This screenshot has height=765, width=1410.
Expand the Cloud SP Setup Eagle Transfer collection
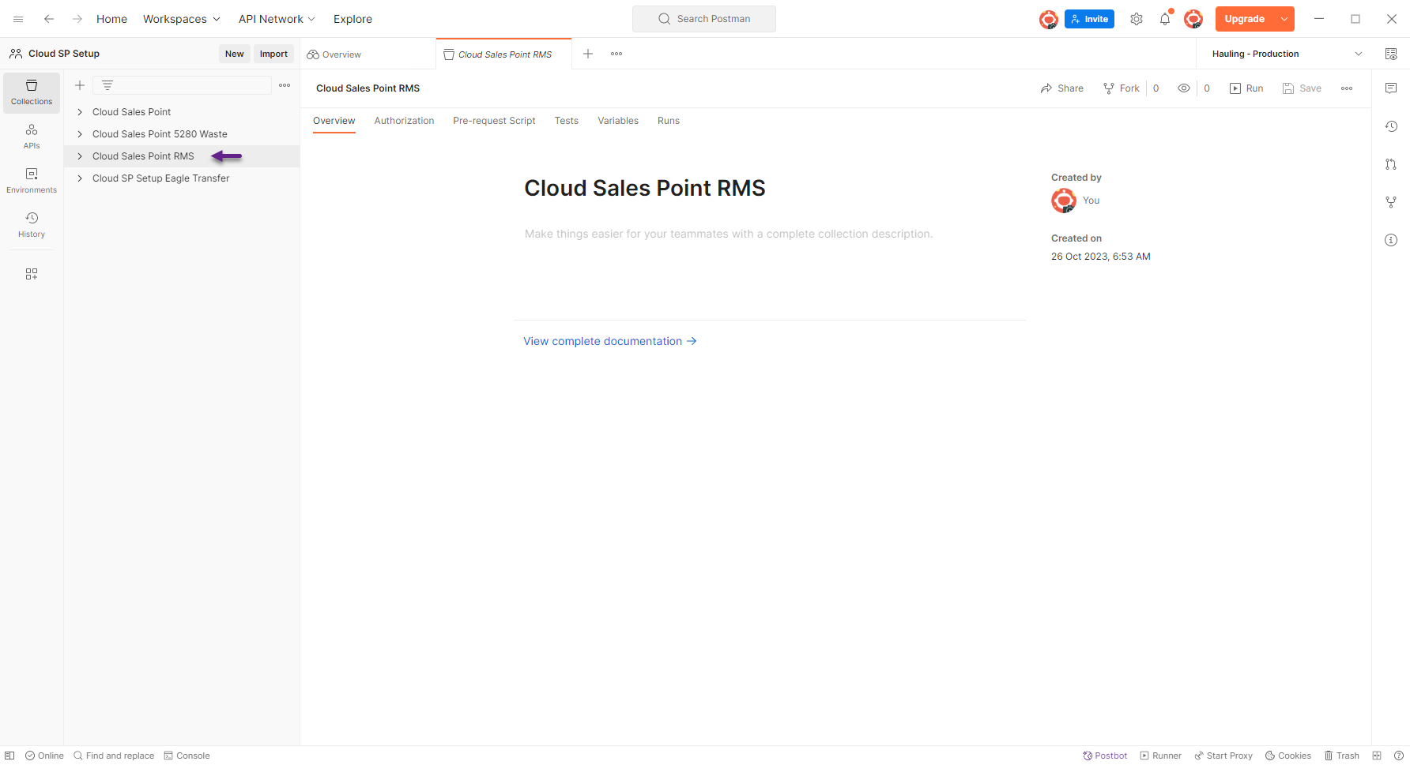pos(80,178)
